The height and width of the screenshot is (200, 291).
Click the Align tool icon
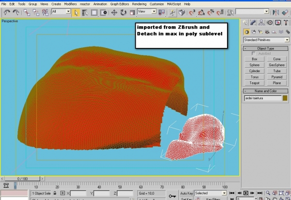pyautogui.click(x=285, y=13)
